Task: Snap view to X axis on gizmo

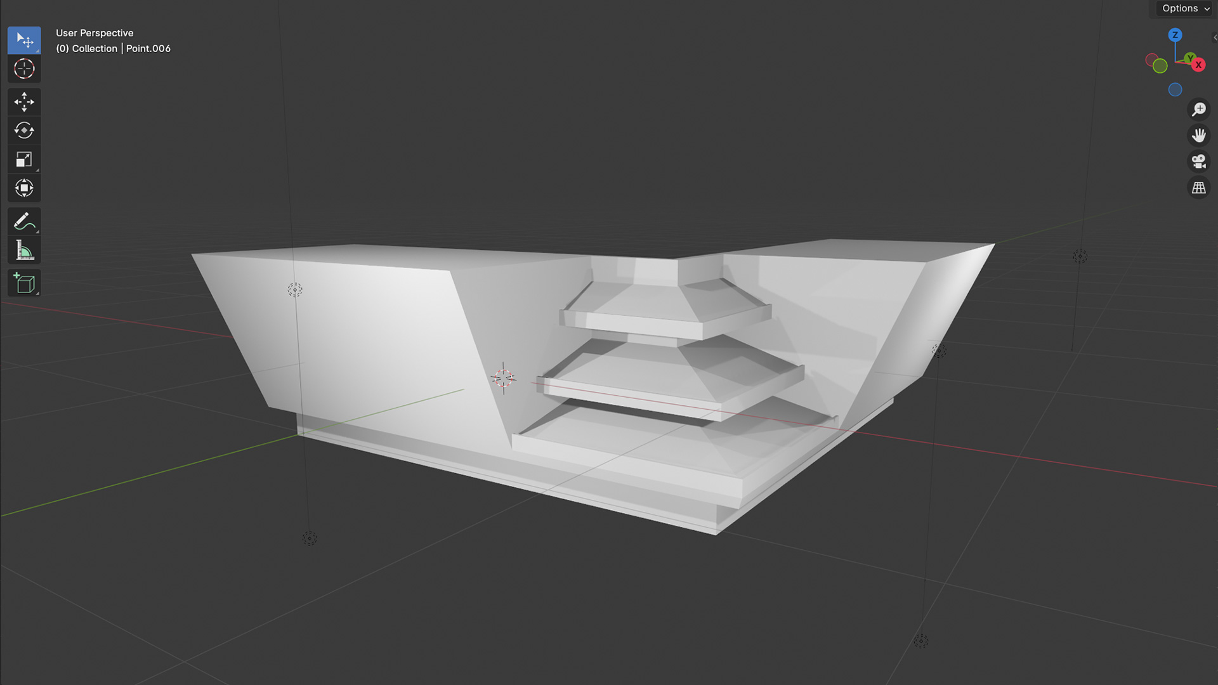Action: [x=1198, y=65]
